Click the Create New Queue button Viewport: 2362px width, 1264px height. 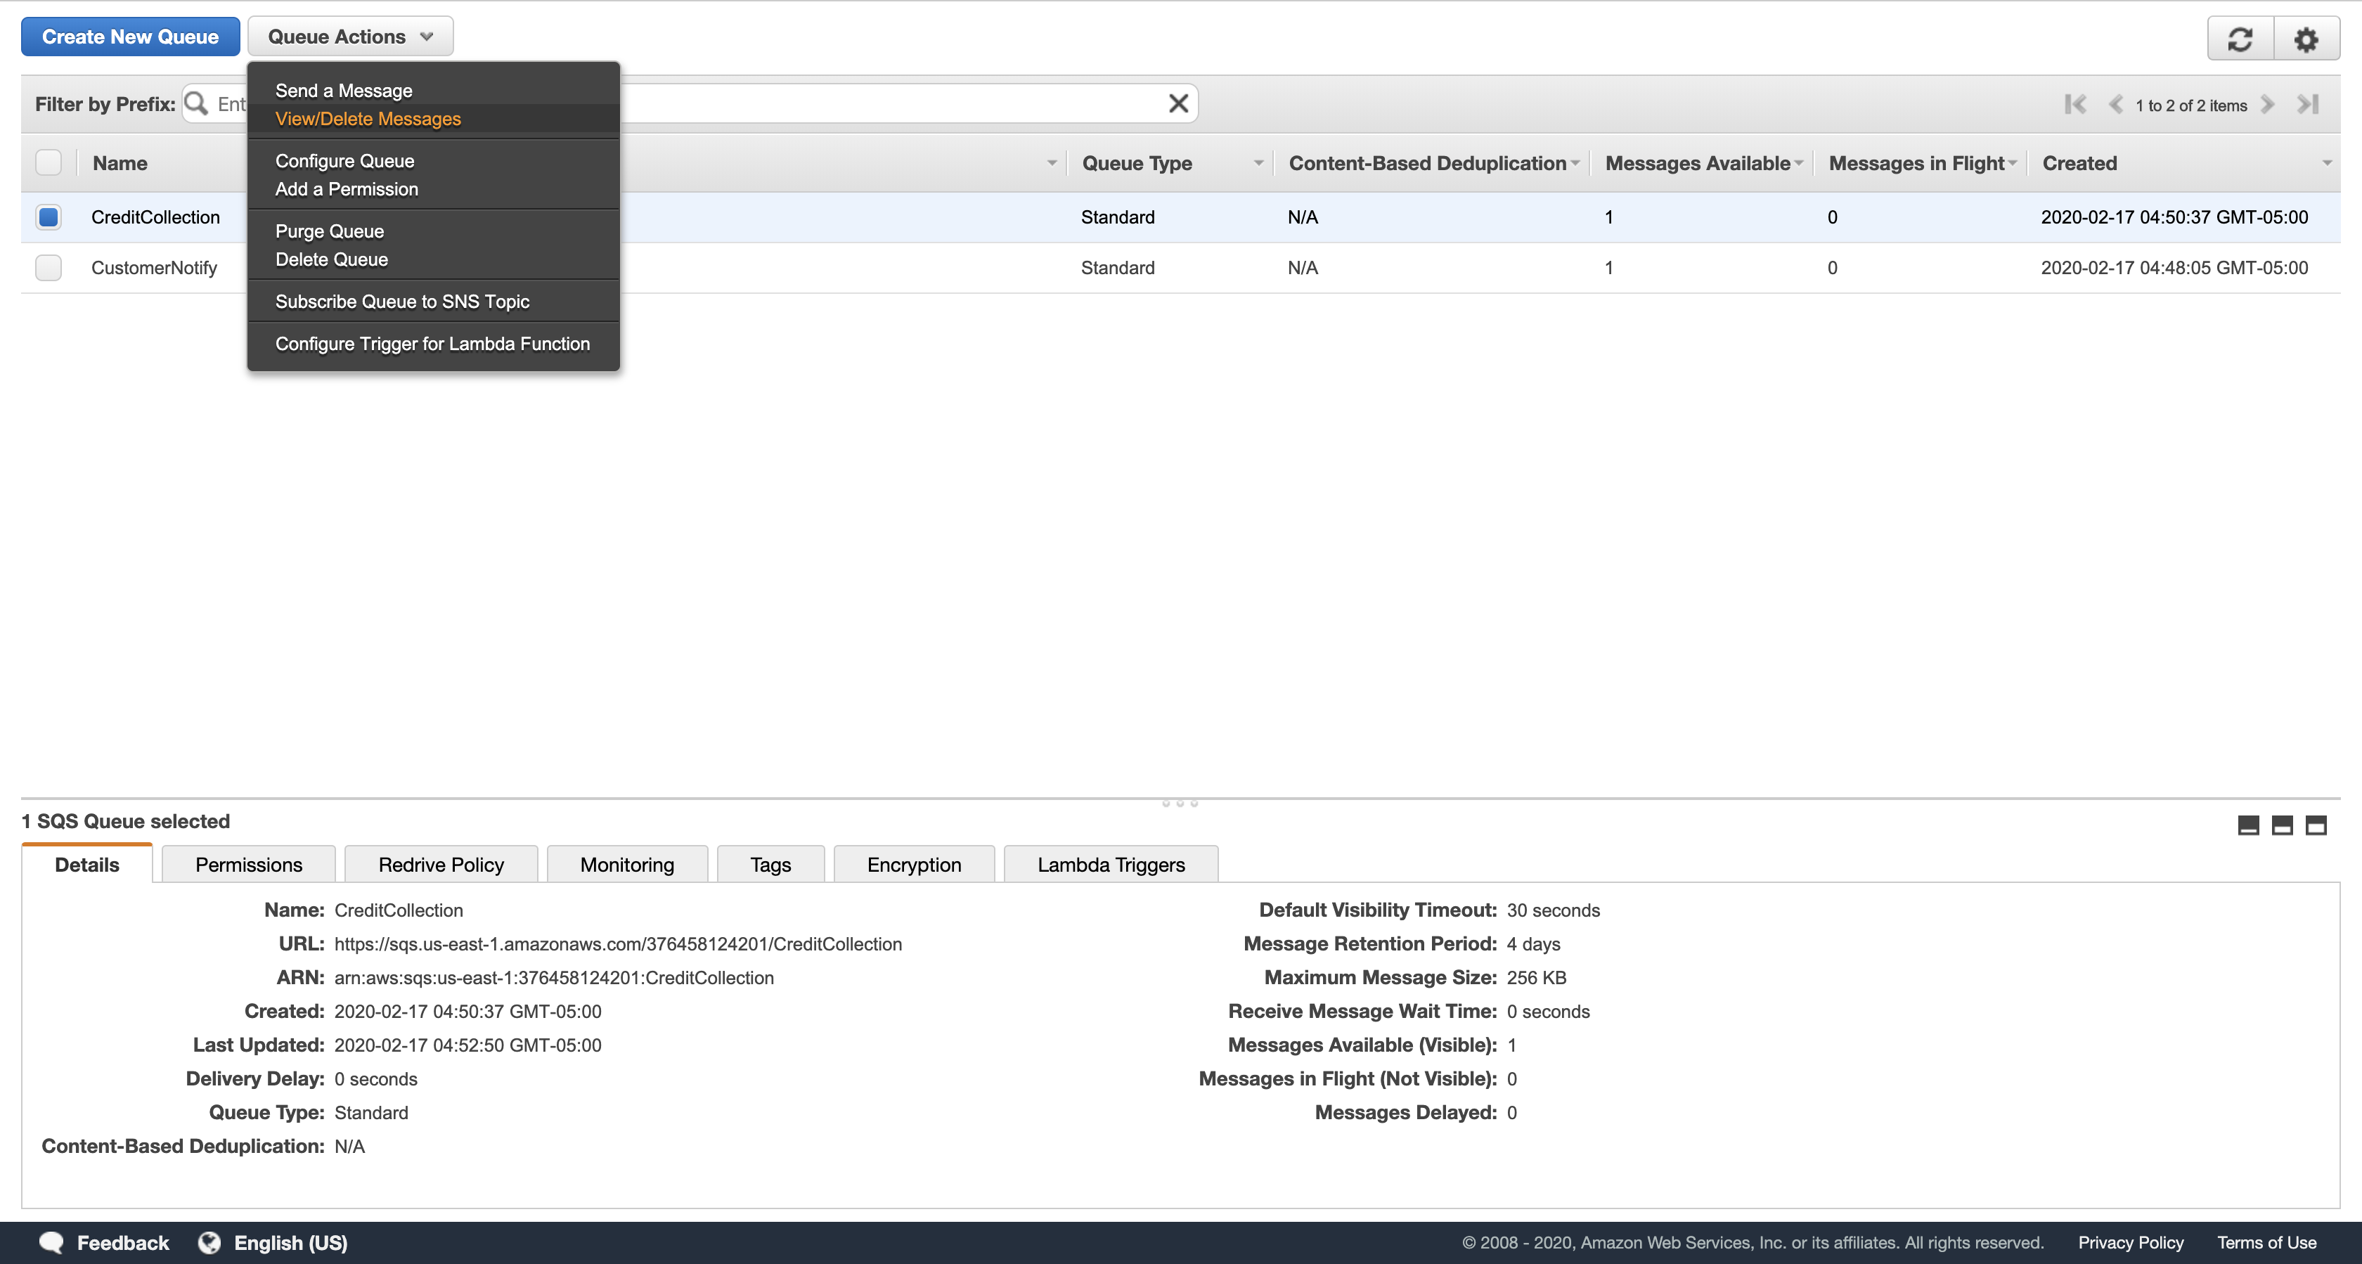coord(130,37)
